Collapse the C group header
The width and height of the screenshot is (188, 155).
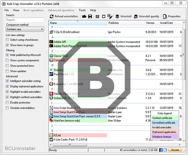(x=52, y=51)
